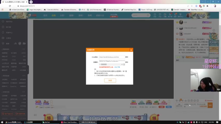Image resolution: width=221 pixels, height=124 pixels.
Task: Copy the stream key in dialog
Action: coord(127,62)
